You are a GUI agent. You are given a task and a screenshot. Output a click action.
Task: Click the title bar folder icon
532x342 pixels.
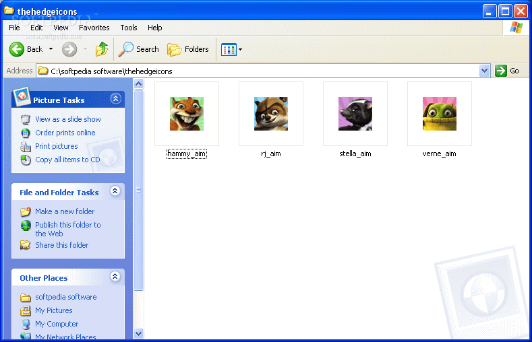[9, 11]
